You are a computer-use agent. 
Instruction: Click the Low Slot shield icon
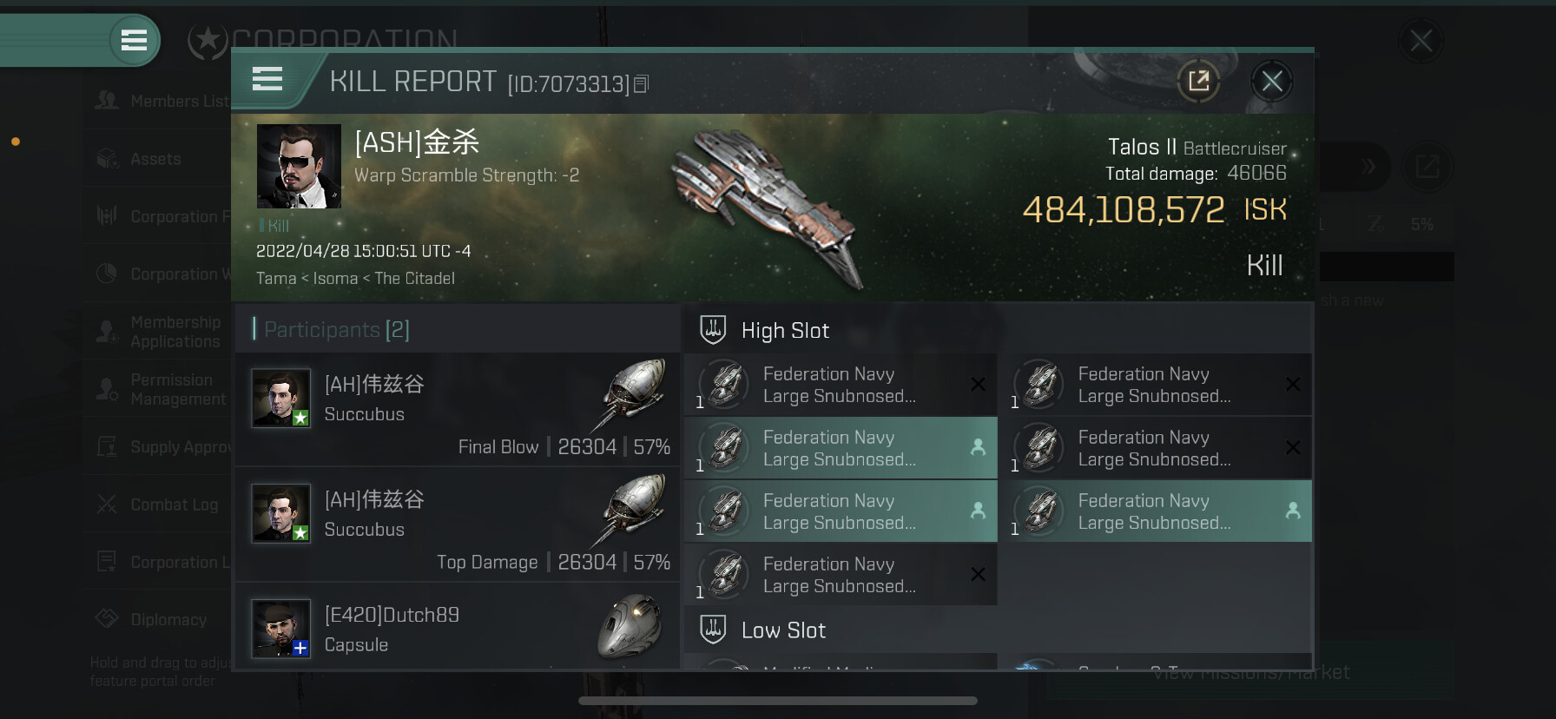(x=713, y=630)
